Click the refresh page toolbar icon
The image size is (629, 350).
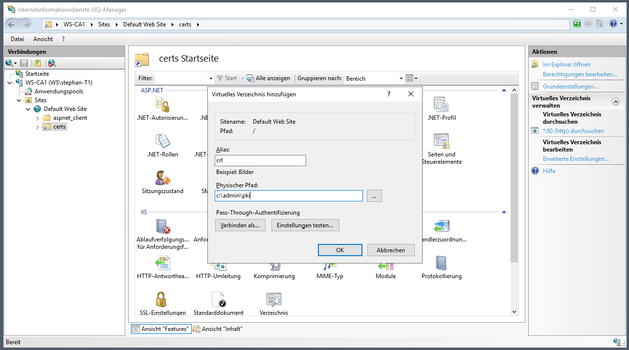(578, 24)
